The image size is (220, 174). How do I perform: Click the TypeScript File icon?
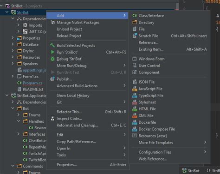(x=135, y=96)
